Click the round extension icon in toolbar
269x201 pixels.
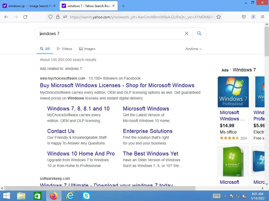point(253,17)
